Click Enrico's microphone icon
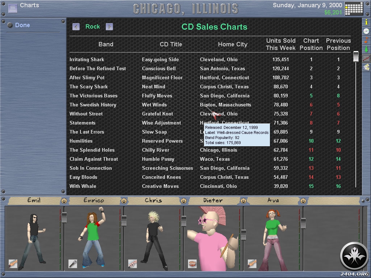Viewport: 371px width, 278px height. [x=72, y=264]
